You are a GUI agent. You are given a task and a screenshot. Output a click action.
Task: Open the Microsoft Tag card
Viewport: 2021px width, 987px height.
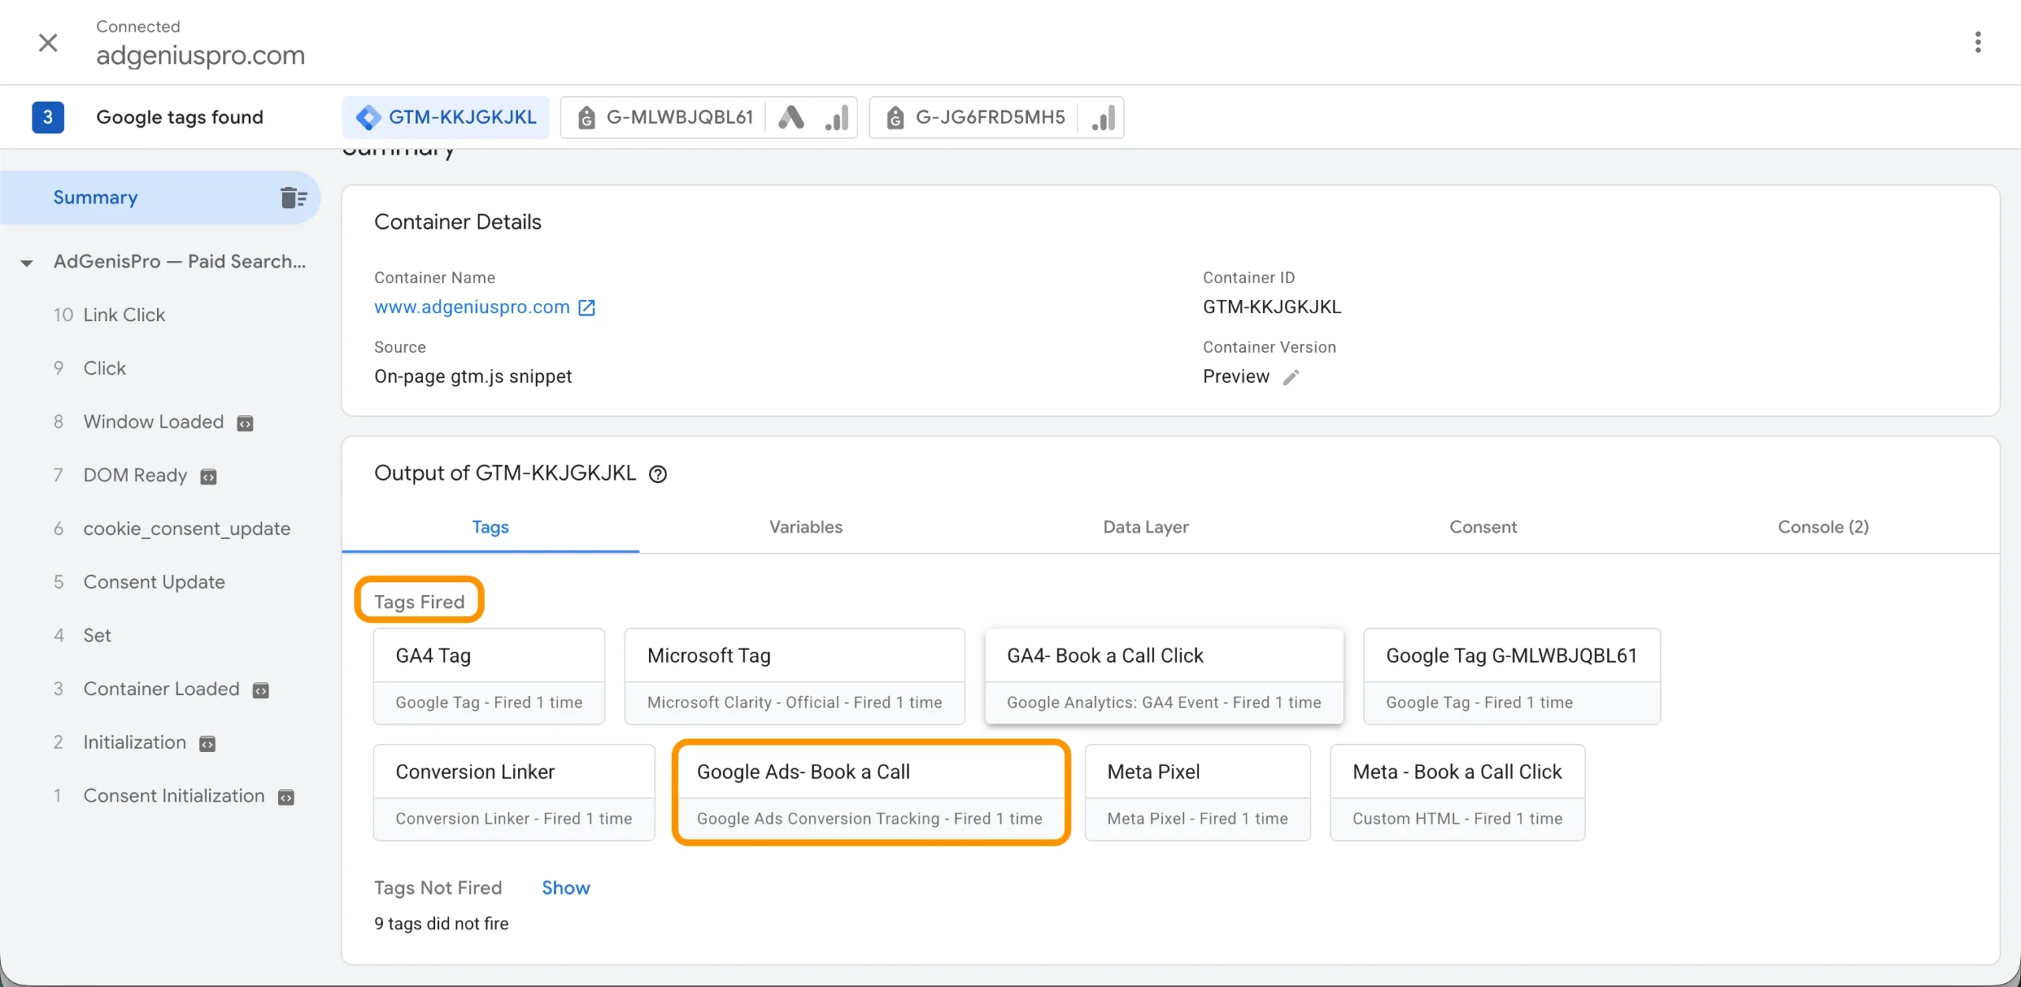coord(794,677)
